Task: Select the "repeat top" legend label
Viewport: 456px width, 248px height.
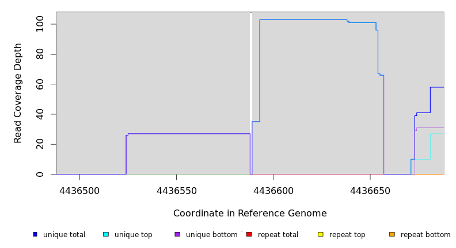Action: click(x=348, y=235)
